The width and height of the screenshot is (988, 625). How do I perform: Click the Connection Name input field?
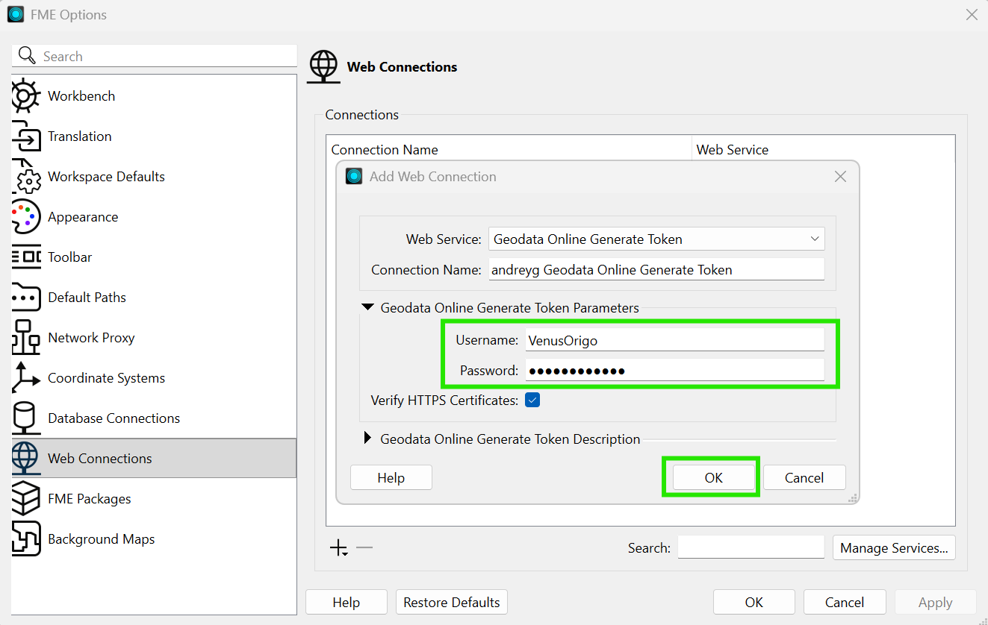[x=656, y=269]
